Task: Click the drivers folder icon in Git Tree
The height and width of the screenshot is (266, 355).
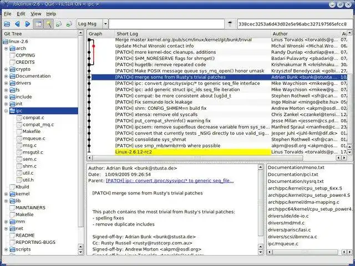Action: [x=12, y=83]
